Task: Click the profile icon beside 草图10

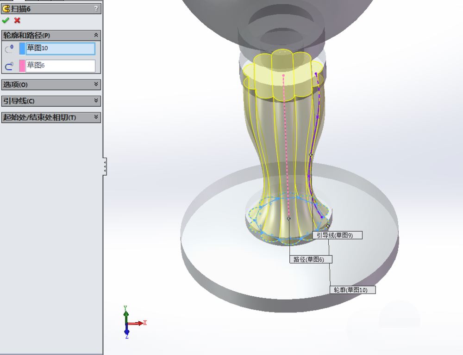Action: coord(9,49)
